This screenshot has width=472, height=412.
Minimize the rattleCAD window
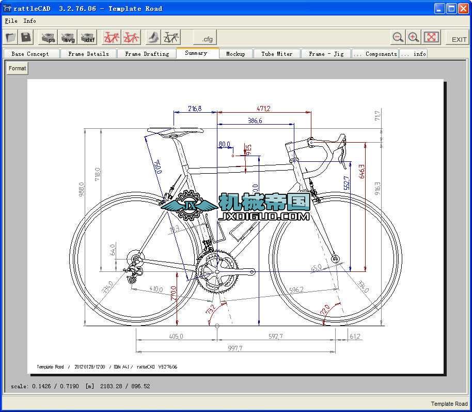pos(439,8)
